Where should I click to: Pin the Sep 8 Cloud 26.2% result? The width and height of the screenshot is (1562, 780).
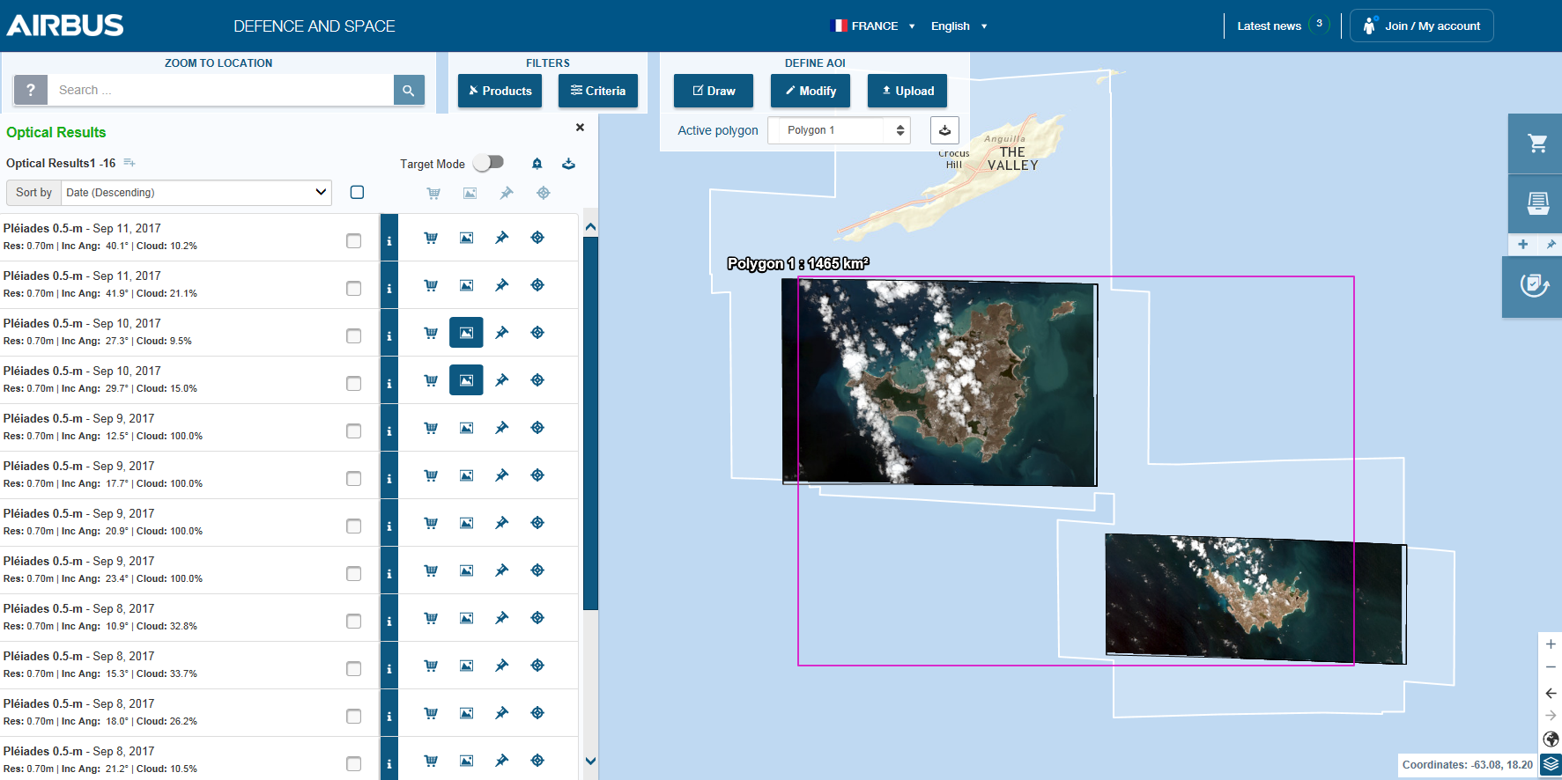(x=501, y=713)
